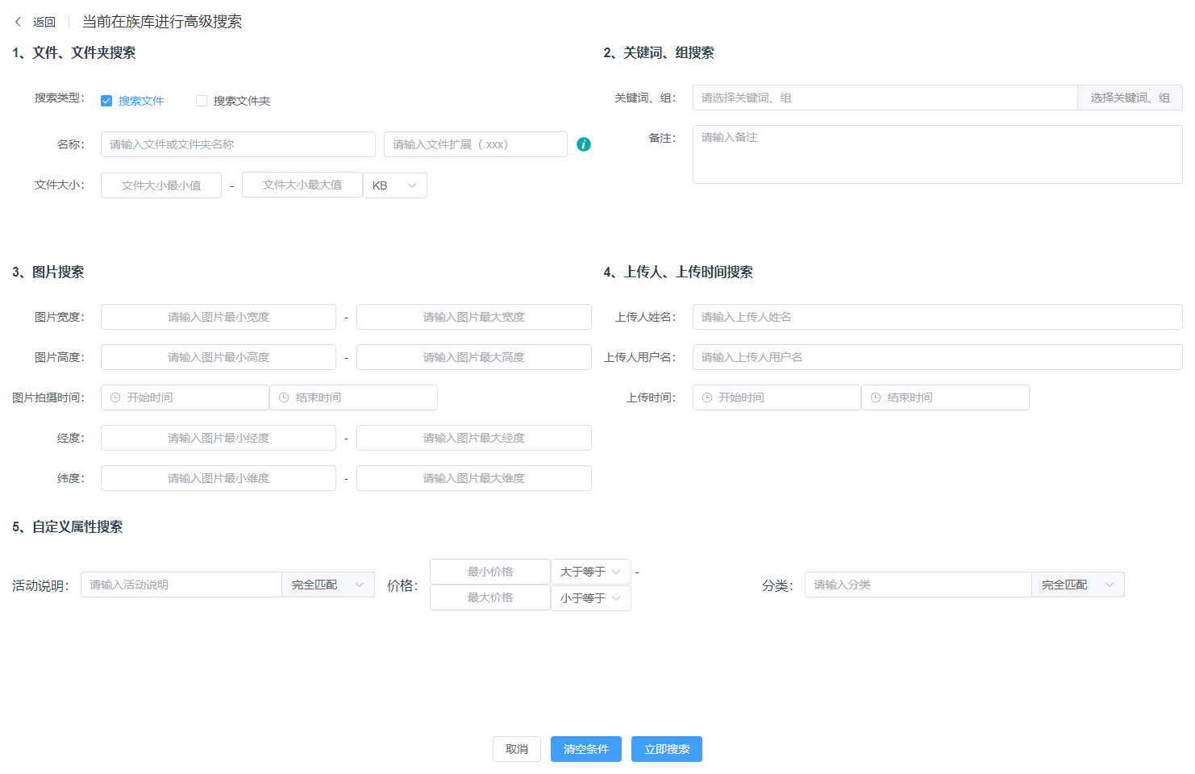Click the 最小价格 input field

[x=489, y=571]
